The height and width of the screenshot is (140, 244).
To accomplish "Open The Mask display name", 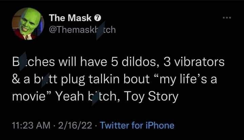I will (x=70, y=18).
